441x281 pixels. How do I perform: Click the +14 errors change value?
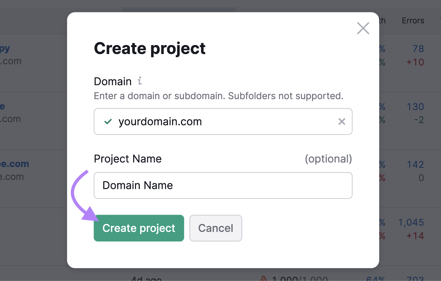[x=415, y=236]
